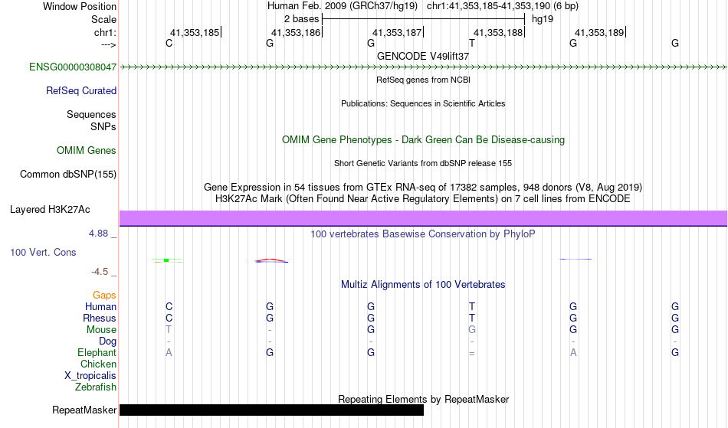Click Publications: Sequences in Scientific Articles title
This screenshot has width=728, height=428.
(x=423, y=103)
